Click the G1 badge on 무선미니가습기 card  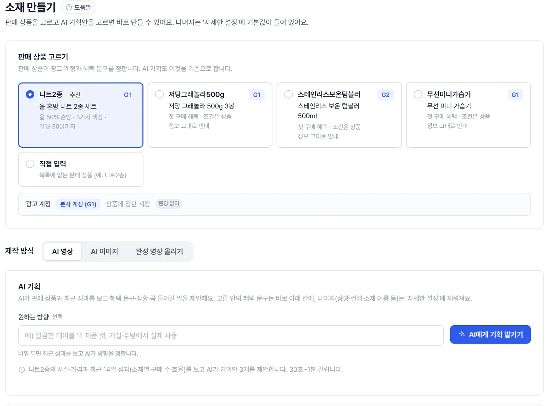[515, 95]
